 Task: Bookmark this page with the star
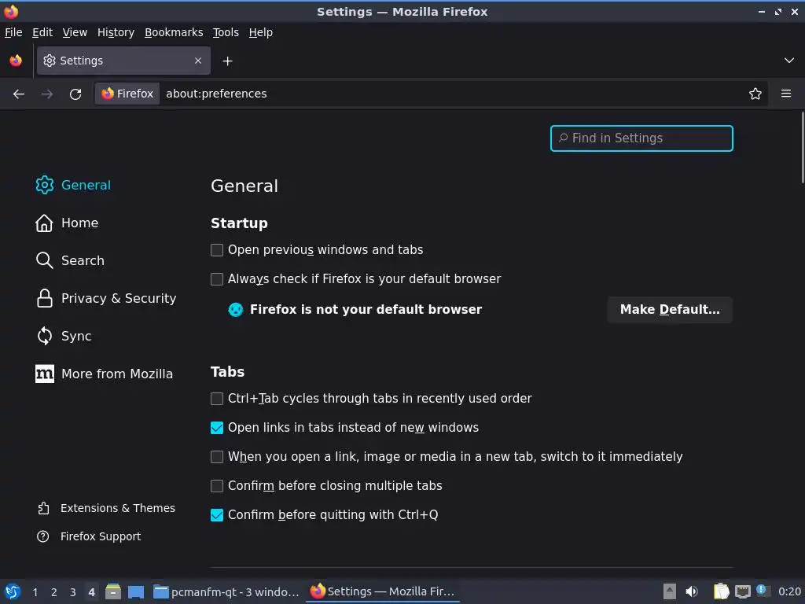[x=755, y=94]
